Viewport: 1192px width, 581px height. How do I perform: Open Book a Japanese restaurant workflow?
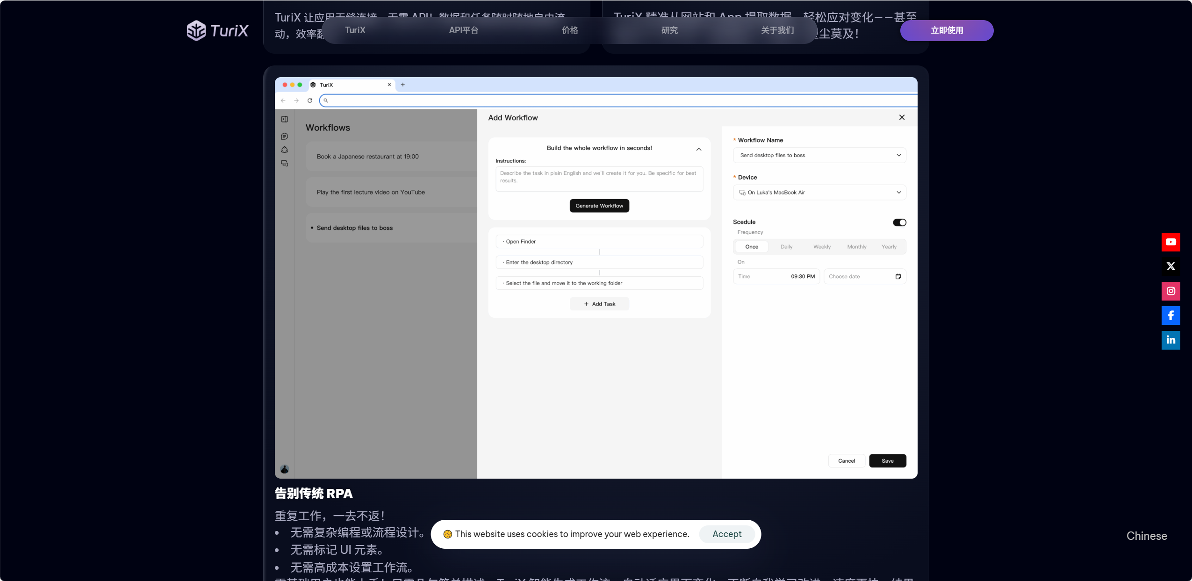[392, 157]
